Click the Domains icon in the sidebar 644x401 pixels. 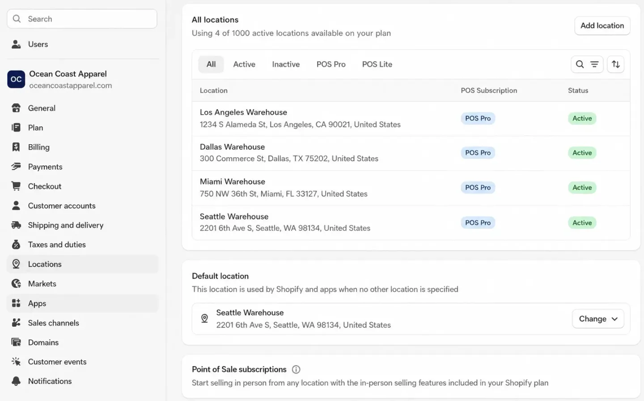pyautogui.click(x=16, y=342)
